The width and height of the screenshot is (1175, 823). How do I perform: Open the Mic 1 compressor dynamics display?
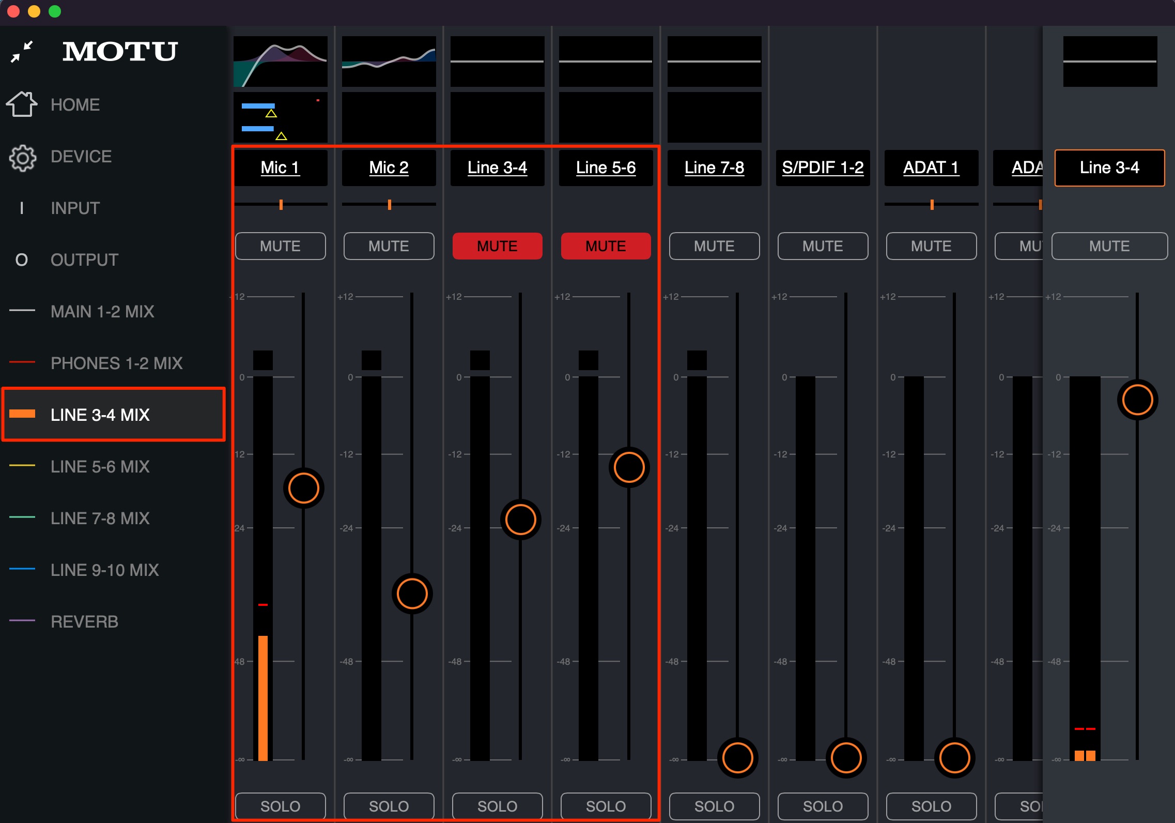click(281, 117)
